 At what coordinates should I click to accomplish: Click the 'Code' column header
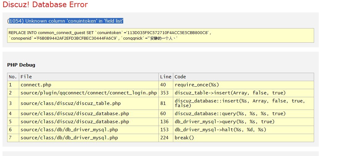(180, 77)
